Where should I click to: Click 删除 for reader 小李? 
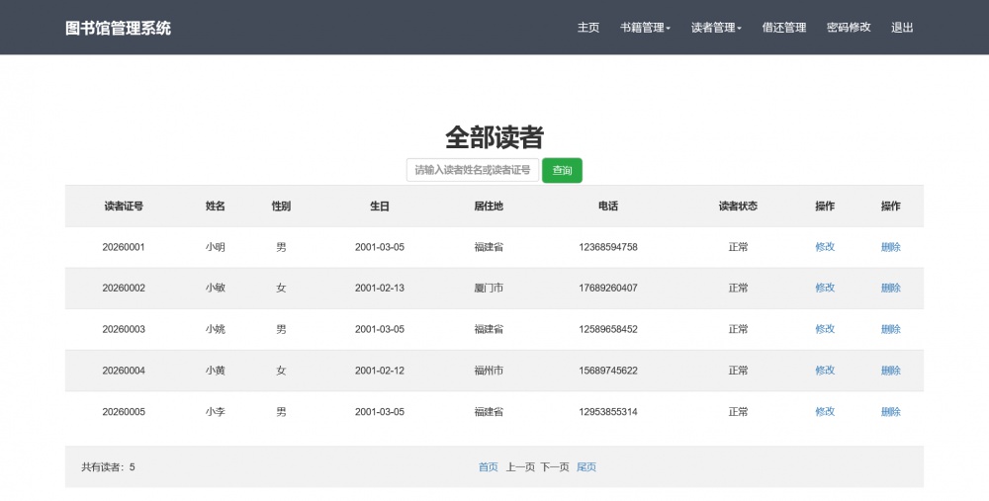890,411
